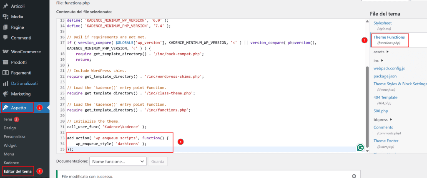The height and width of the screenshot is (178, 427).
Task: Open Media via its sidebar icon
Action: 6,17
